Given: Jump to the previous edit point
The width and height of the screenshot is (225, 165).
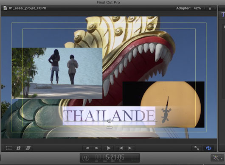Looking at the screenshot, I should (121, 148).
